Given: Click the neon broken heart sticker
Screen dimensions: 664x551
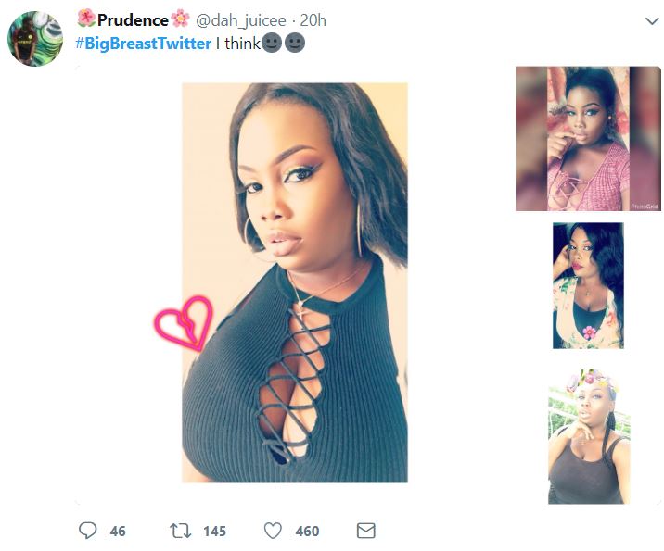Looking at the screenshot, I should (x=183, y=323).
